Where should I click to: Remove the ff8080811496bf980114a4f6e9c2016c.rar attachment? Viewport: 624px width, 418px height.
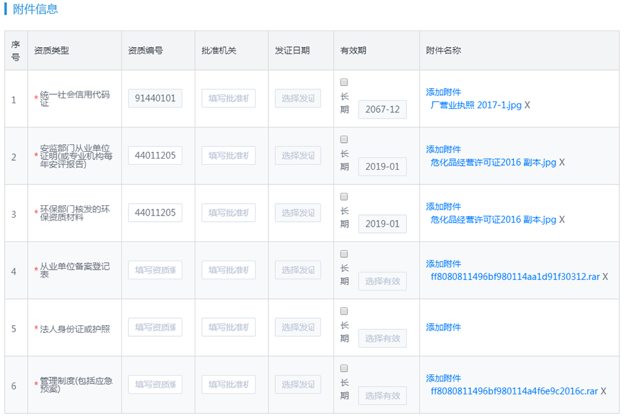(603, 392)
